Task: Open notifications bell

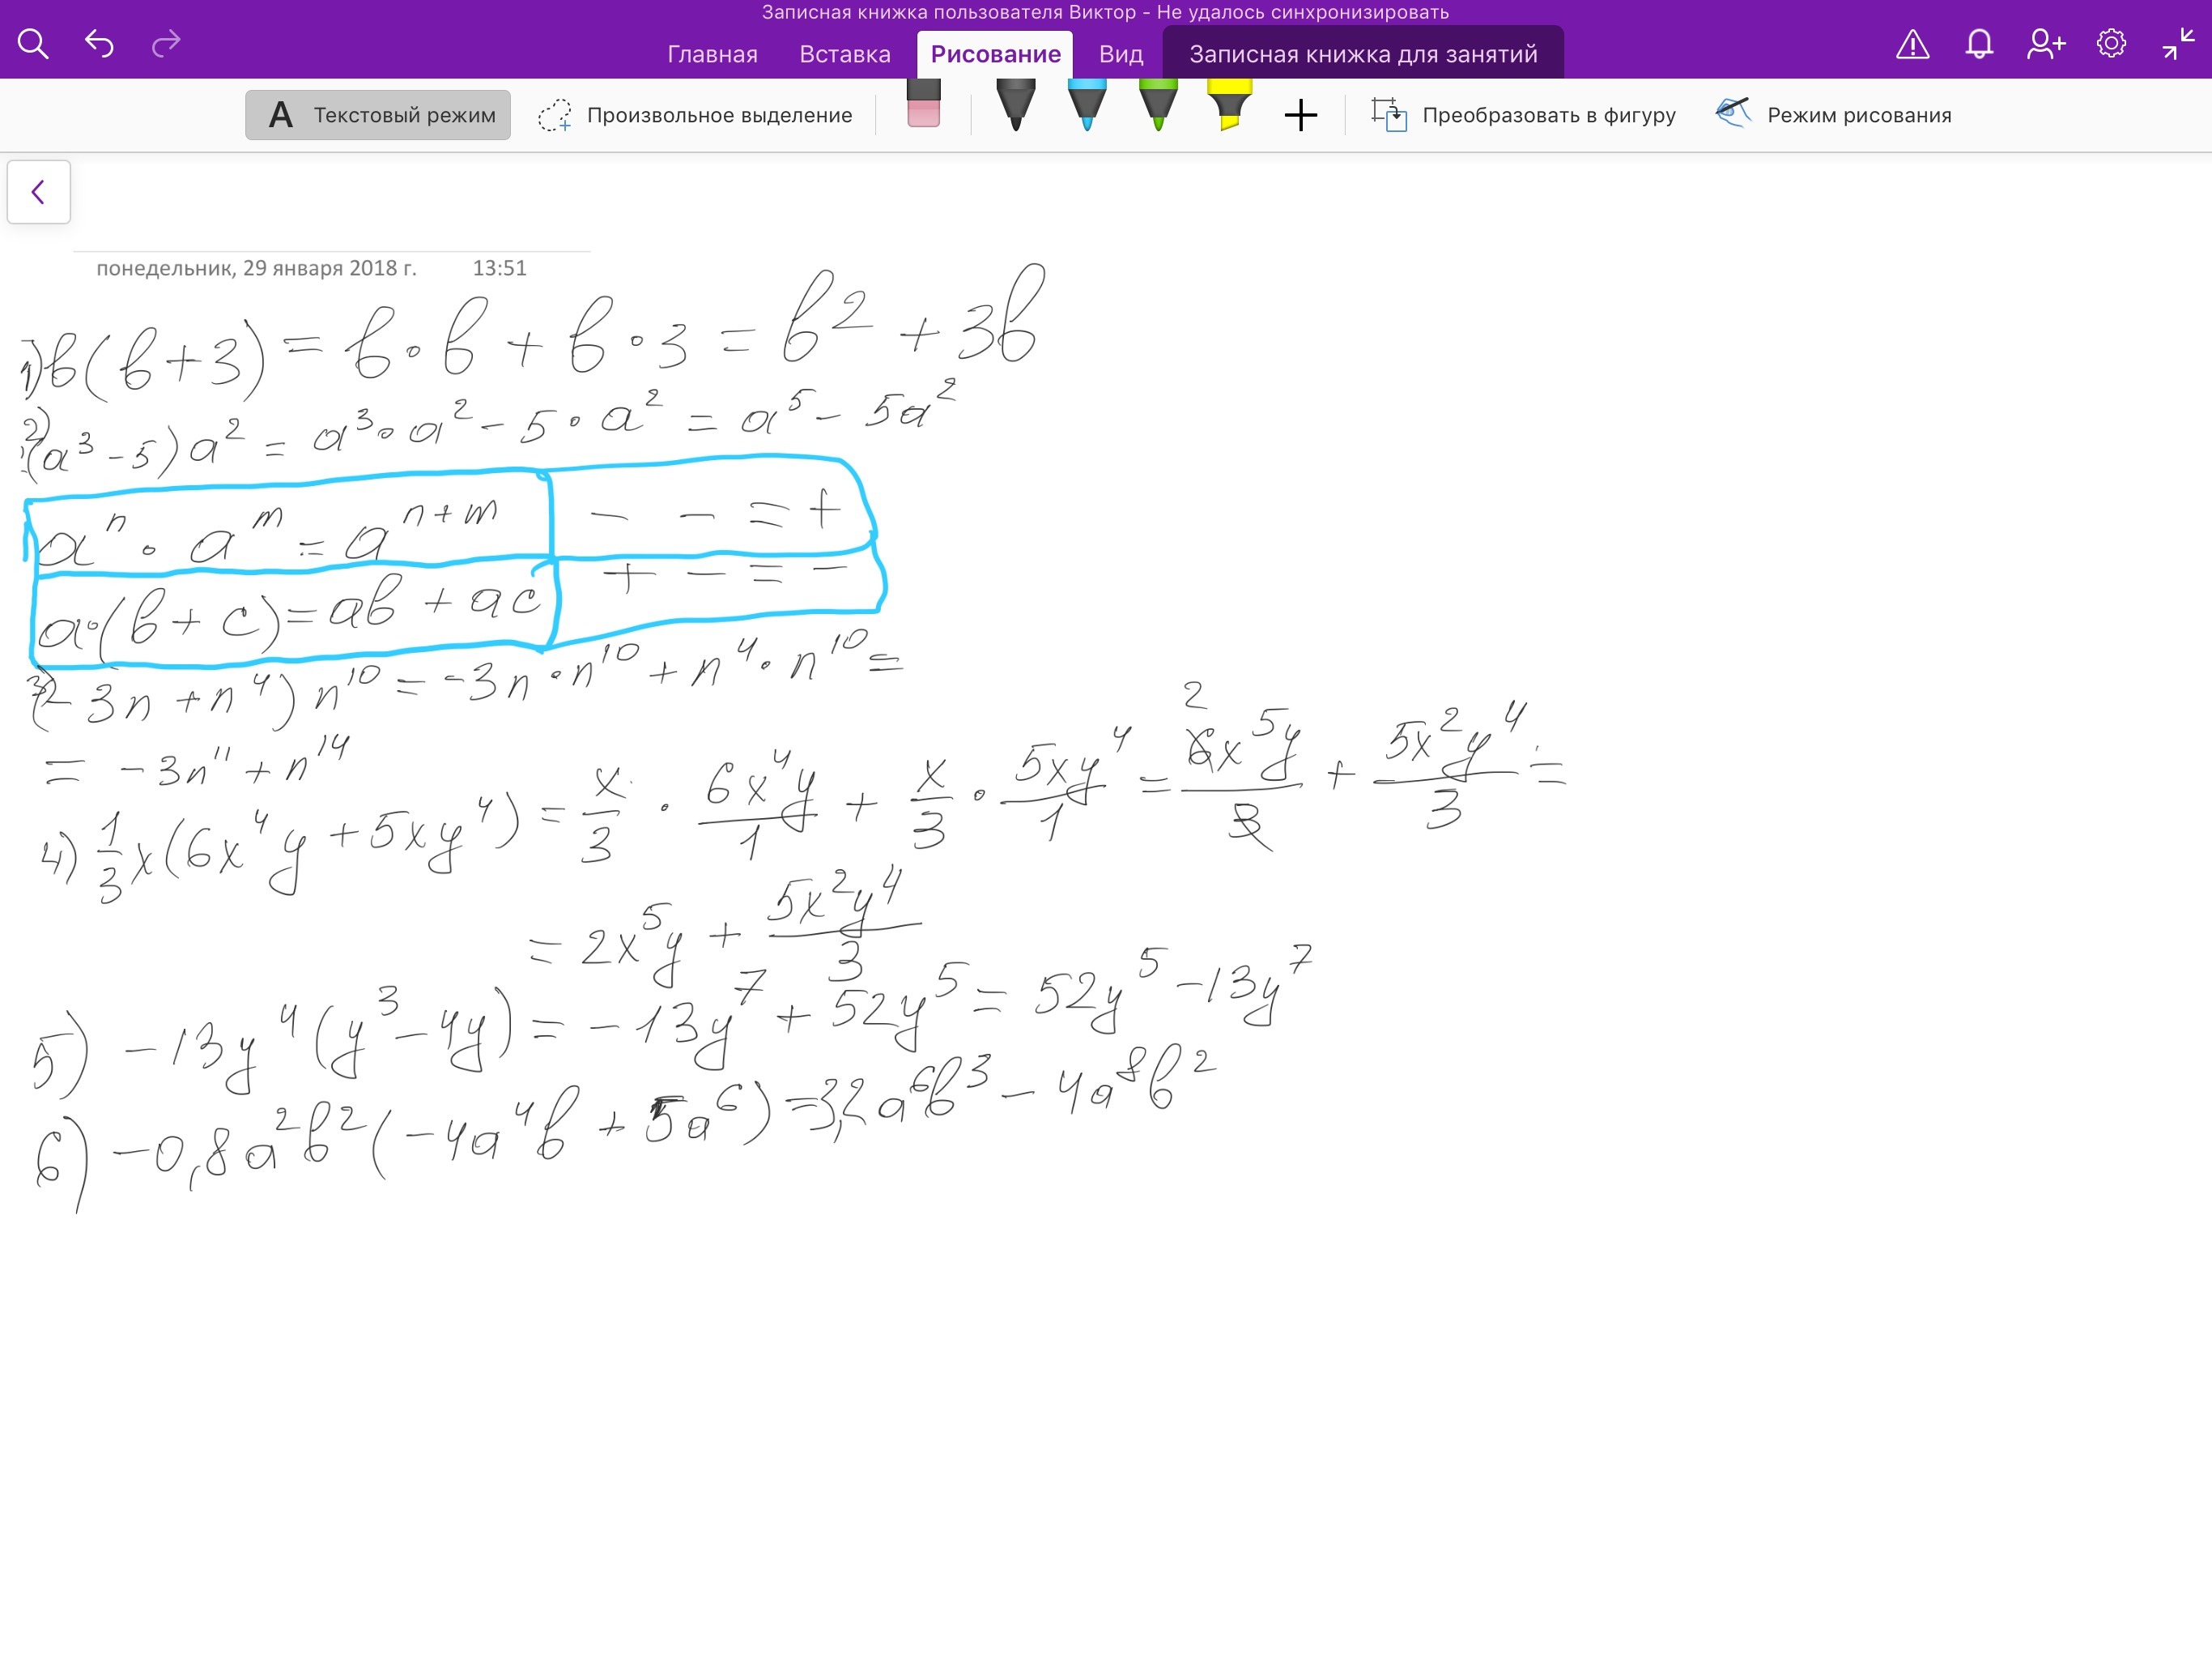Action: [1979, 44]
